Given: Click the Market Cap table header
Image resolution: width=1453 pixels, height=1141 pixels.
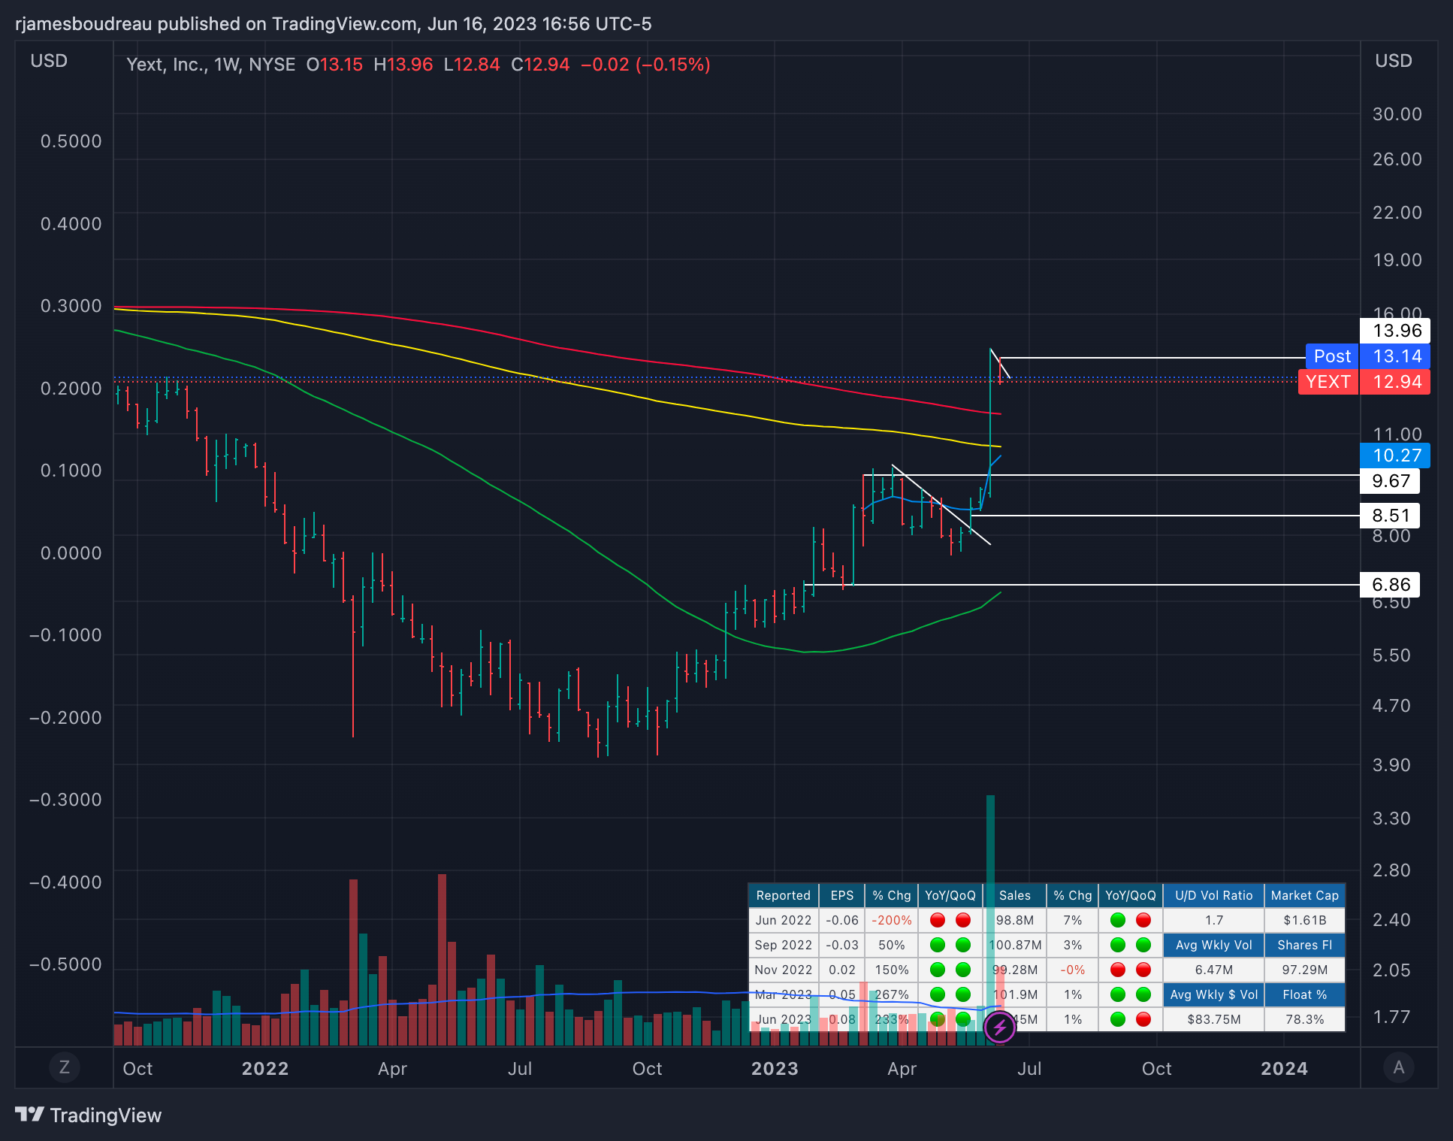Looking at the screenshot, I should (1304, 895).
